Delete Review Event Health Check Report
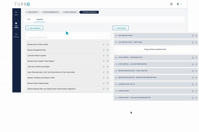The image size is (199, 132). [107, 61]
